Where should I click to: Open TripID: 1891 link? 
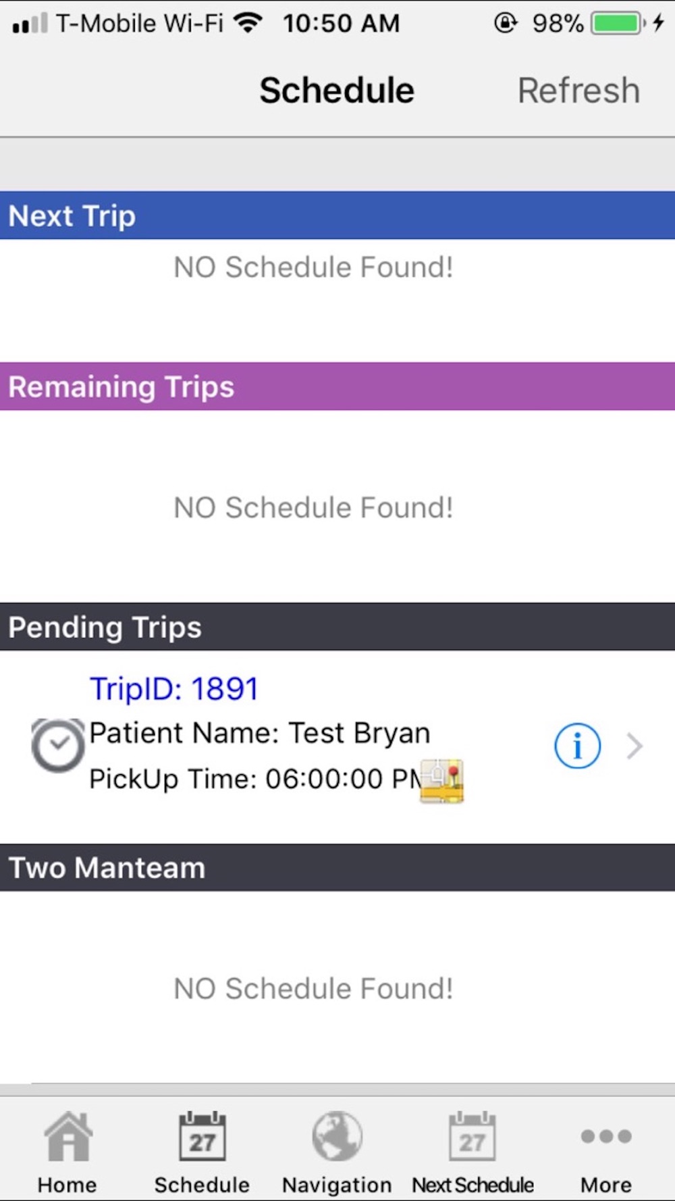point(174,689)
